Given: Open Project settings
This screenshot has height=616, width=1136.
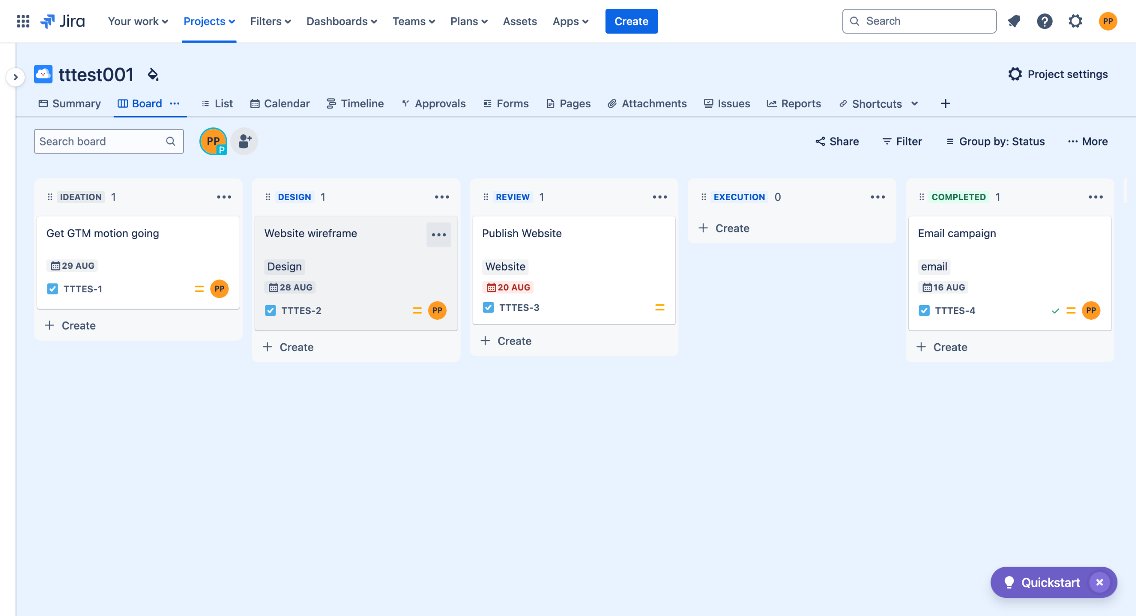Looking at the screenshot, I should pos(1058,74).
